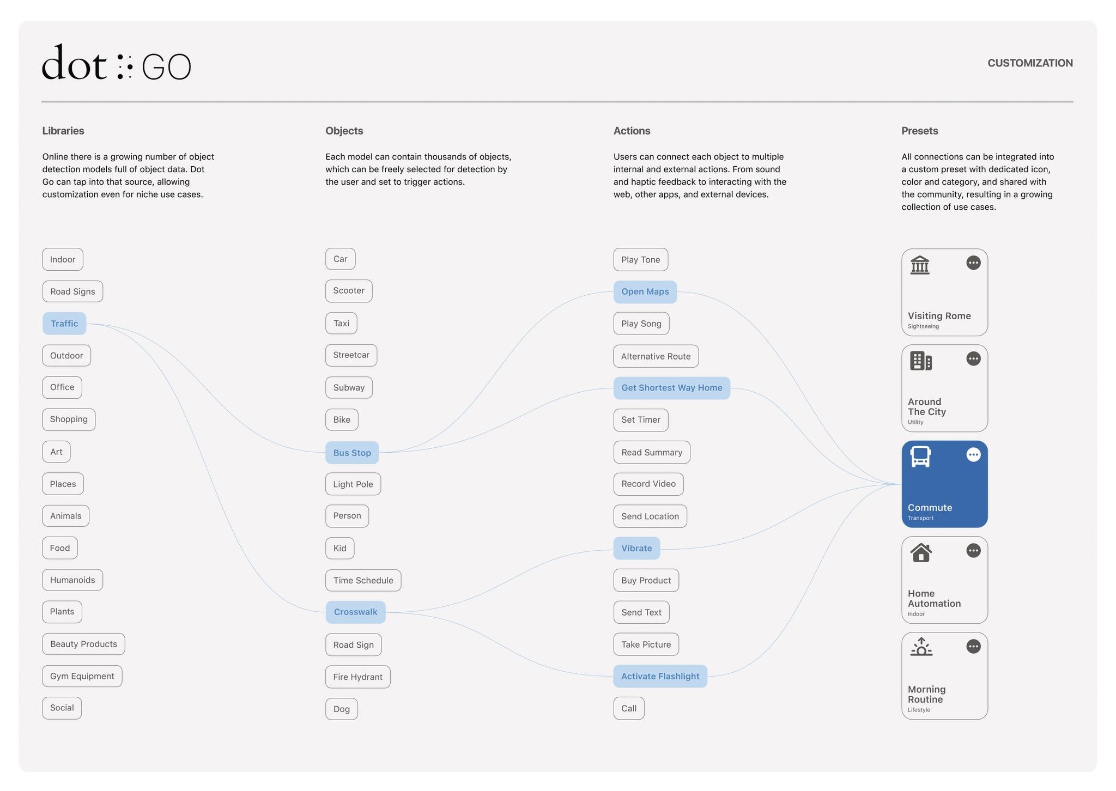Open options for Visiting Rome preset

972,263
